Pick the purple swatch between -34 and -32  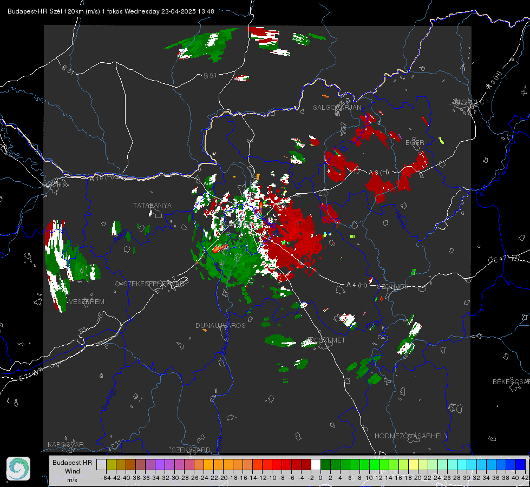160,464
